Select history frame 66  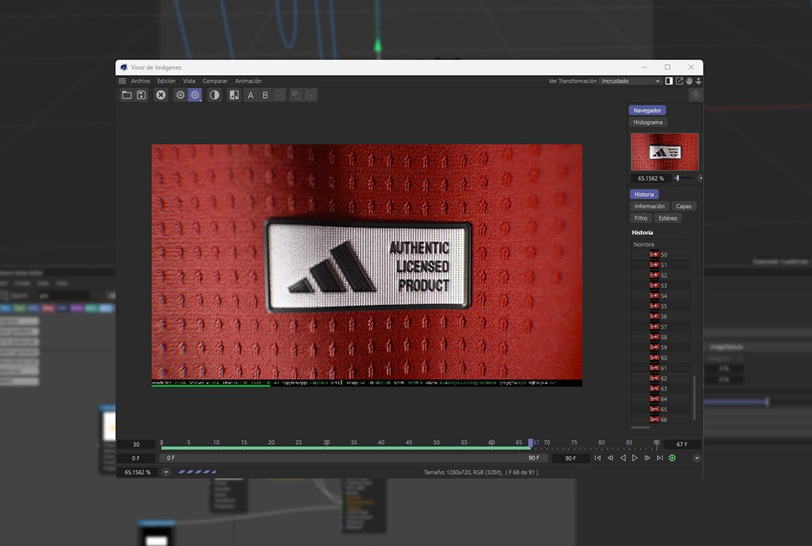click(x=660, y=420)
